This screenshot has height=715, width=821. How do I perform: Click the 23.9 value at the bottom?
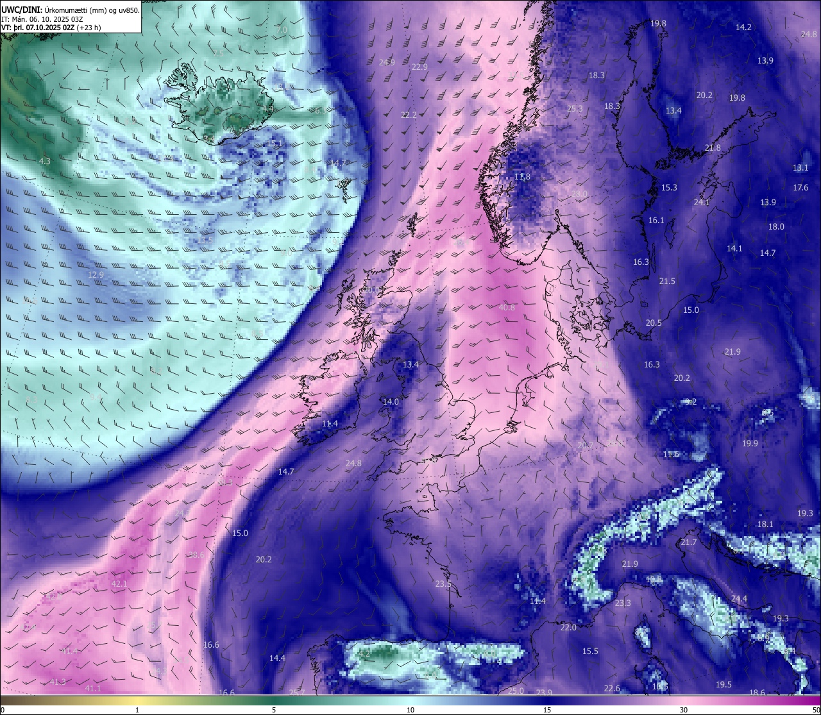(544, 692)
